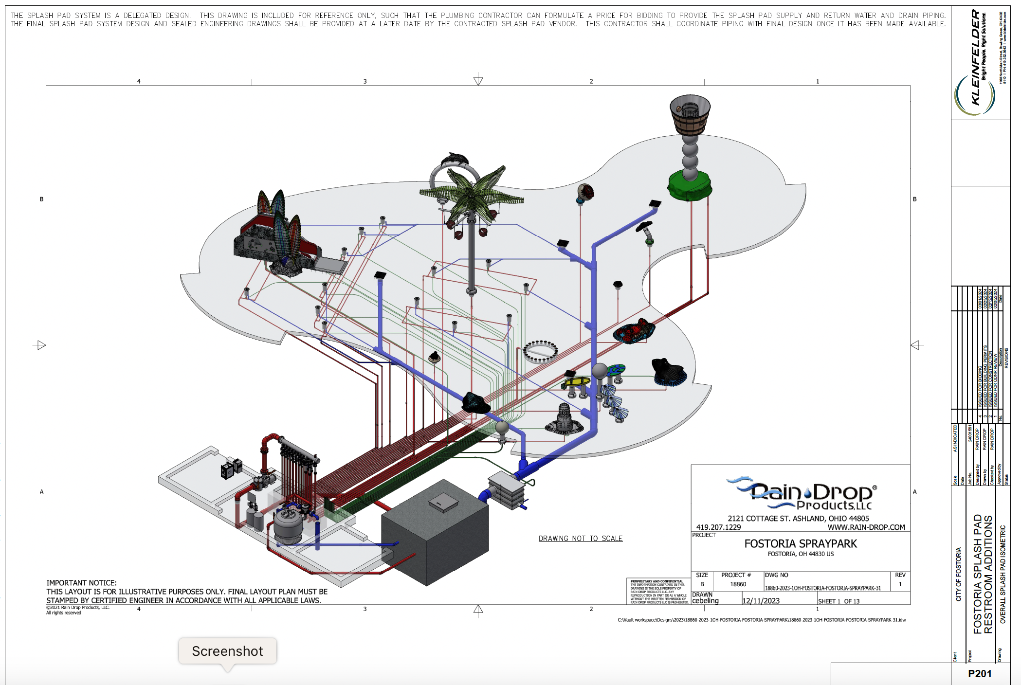Click the underlined DRAWING NOT TO SCALE text
This screenshot has height=685, width=1021.
[x=580, y=539]
